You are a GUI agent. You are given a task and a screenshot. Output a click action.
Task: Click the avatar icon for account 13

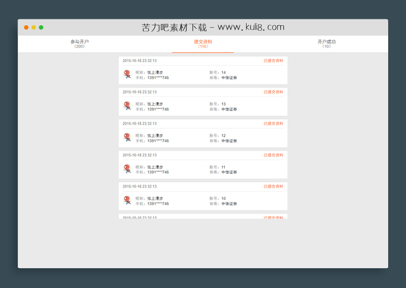pyautogui.click(x=127, y=106)
